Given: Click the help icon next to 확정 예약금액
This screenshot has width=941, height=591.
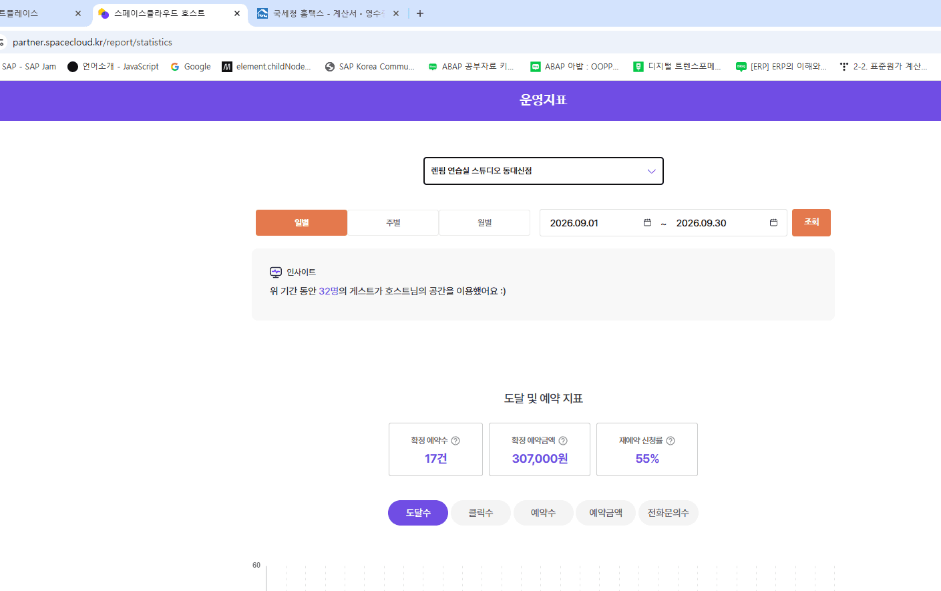Looking at the screenshot, I should coord(563,441).
